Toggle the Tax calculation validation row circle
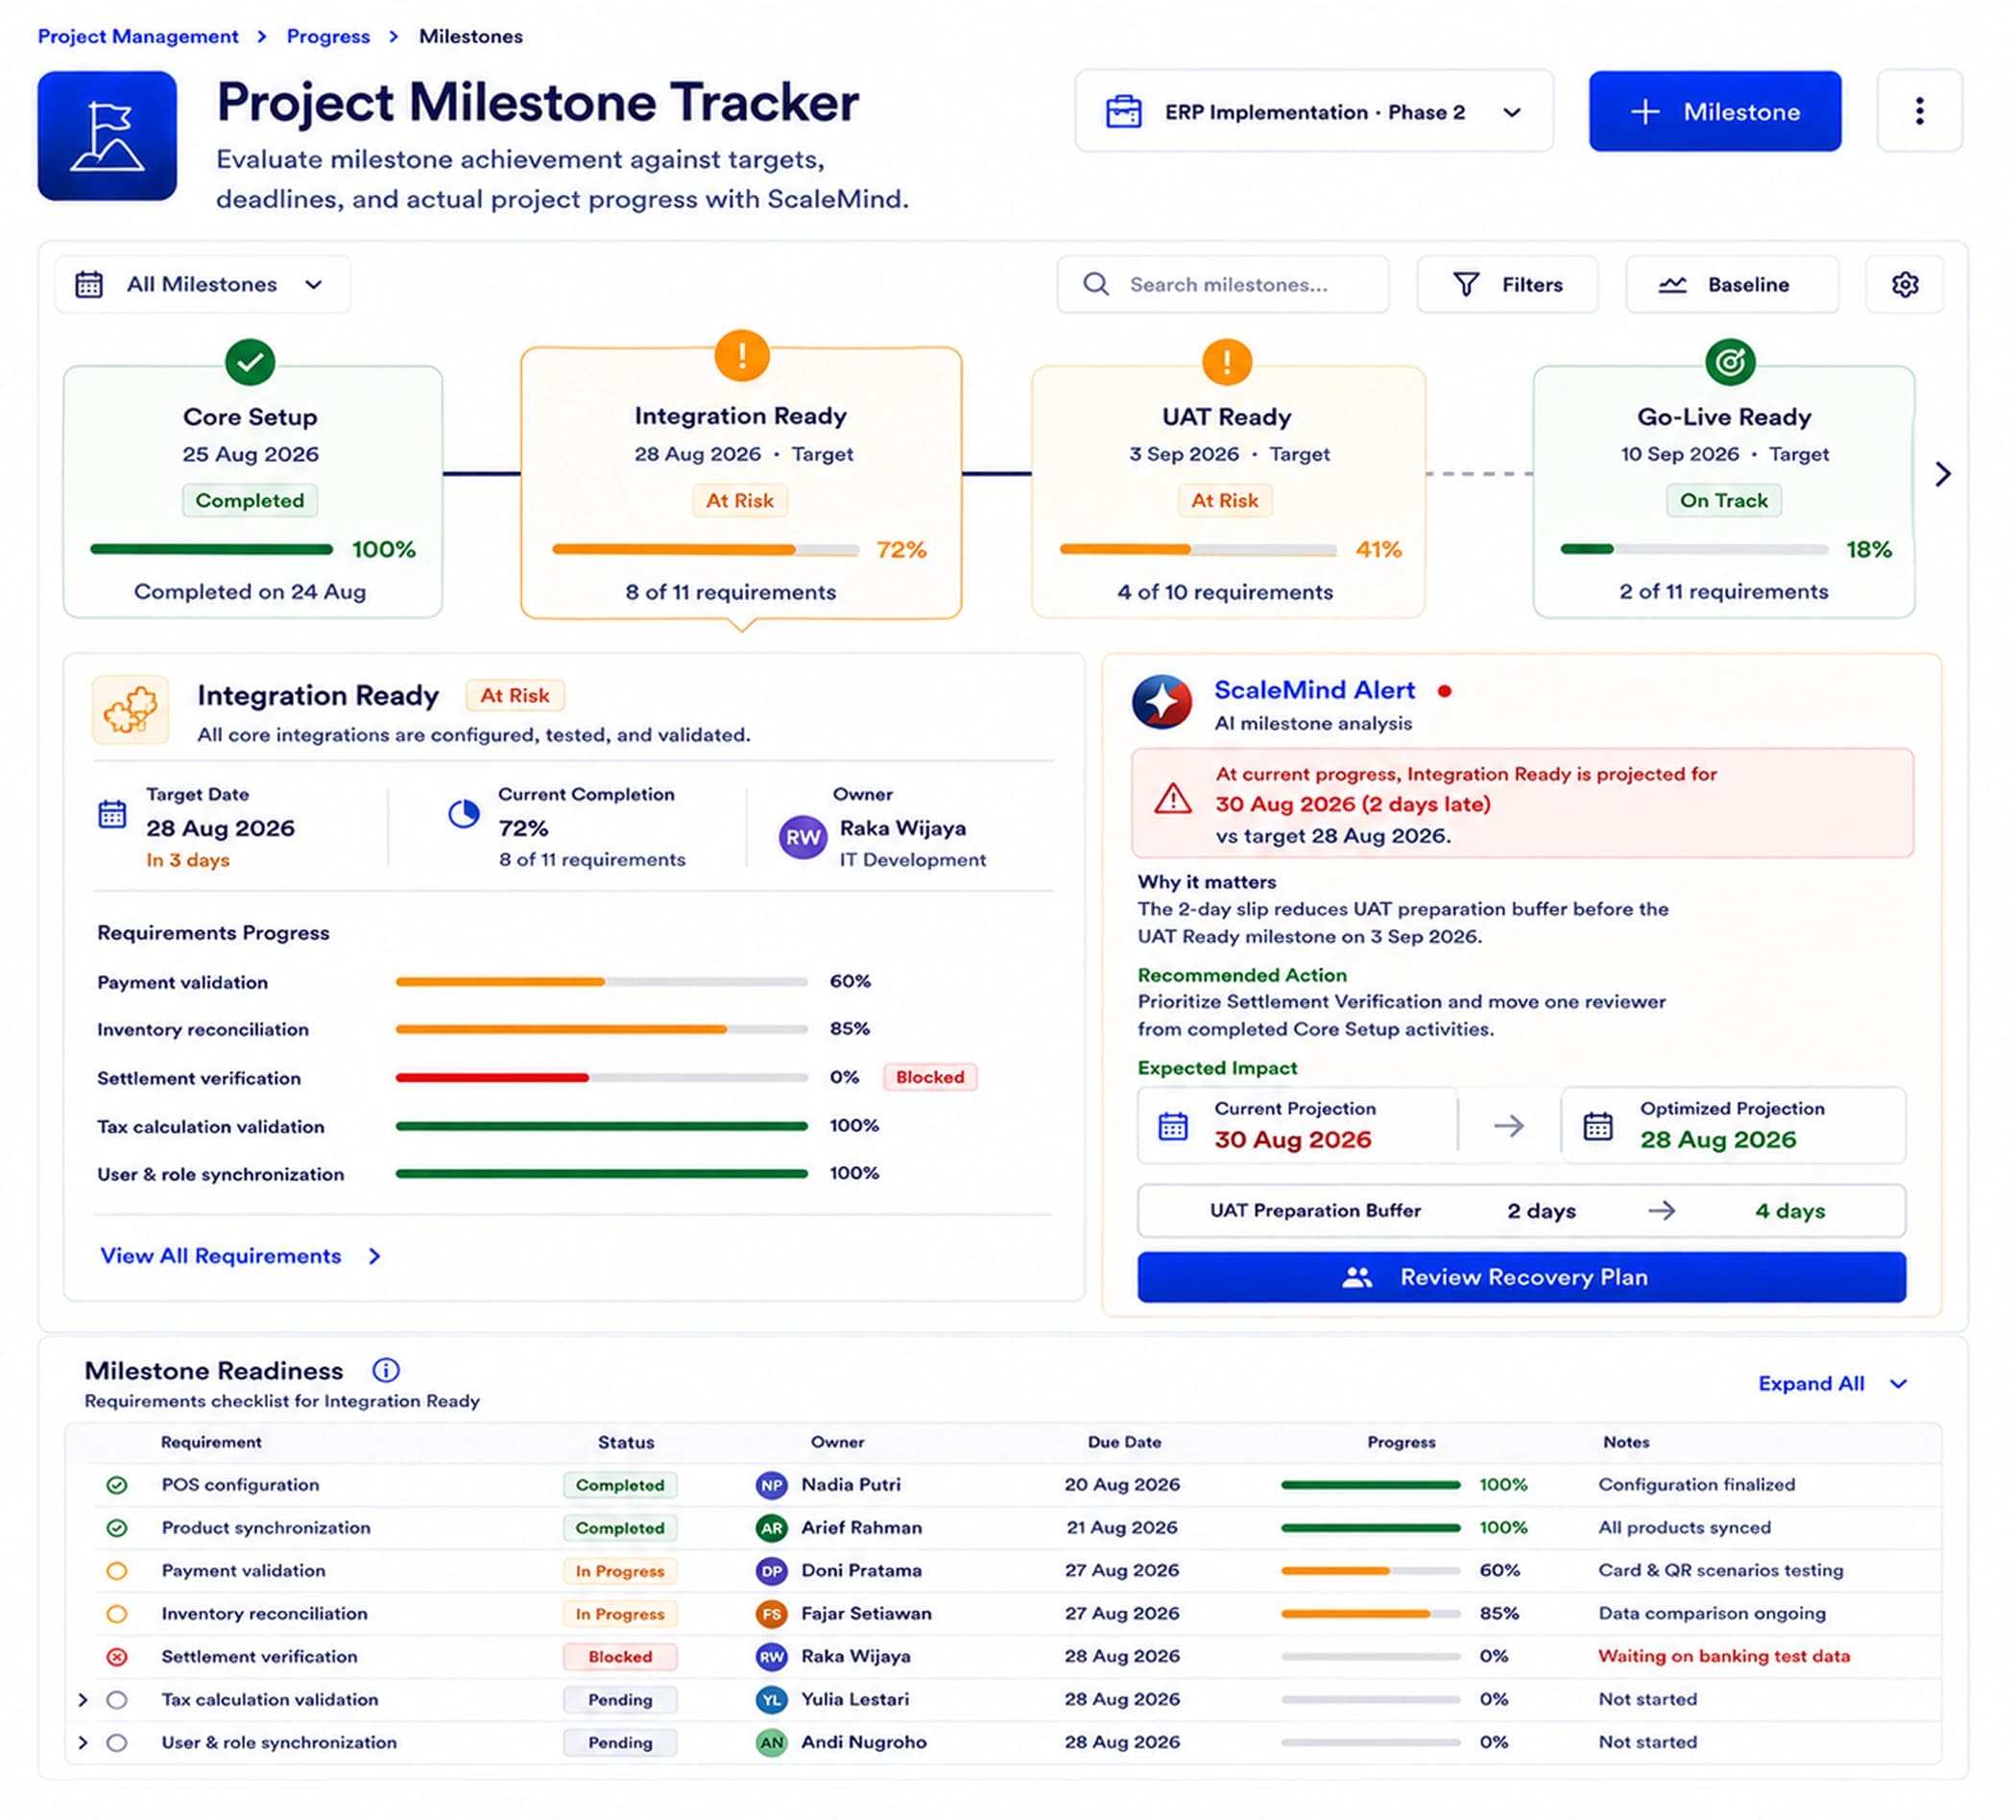Image resolution: width=2016 pixels, height=1820 pixels. pos(117,1700)
